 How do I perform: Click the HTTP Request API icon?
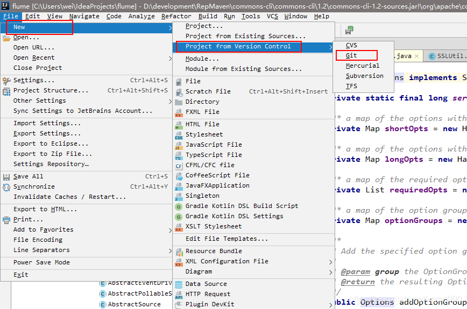tap(179, 295)
